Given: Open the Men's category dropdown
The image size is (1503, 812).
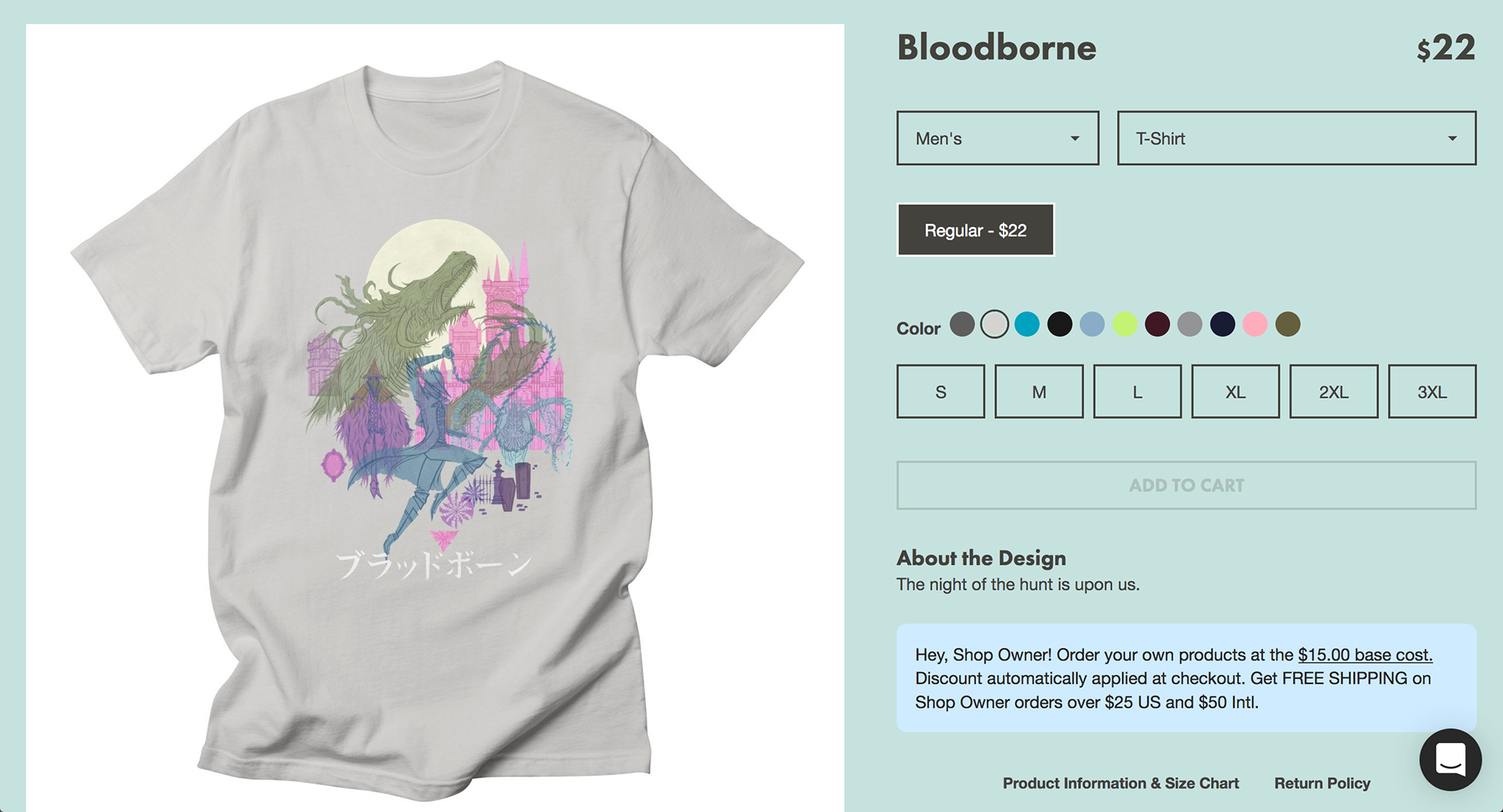Looking at the screenshot, I should [x=998, y=138].
